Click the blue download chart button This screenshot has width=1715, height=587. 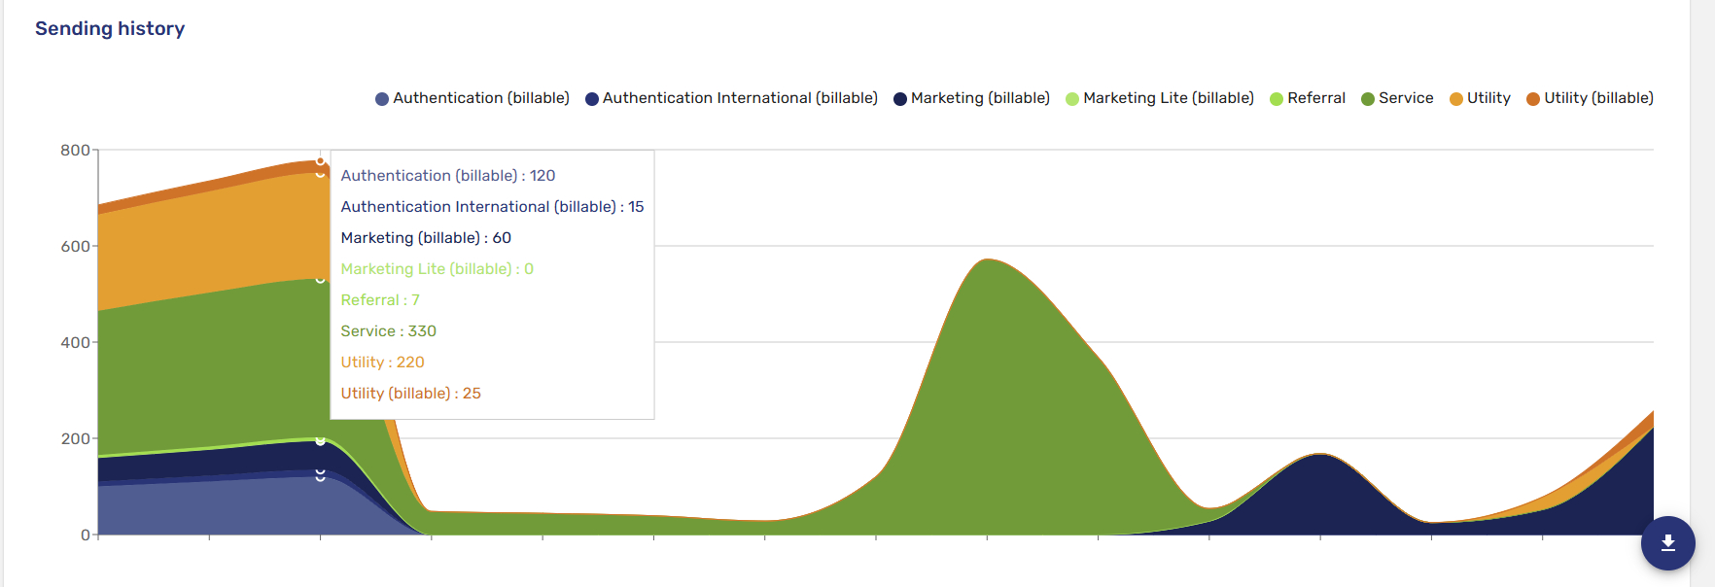click(1667, 543)
